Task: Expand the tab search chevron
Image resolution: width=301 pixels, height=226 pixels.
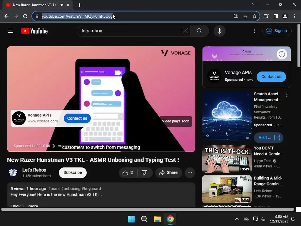Action: (x=254, y=4)
